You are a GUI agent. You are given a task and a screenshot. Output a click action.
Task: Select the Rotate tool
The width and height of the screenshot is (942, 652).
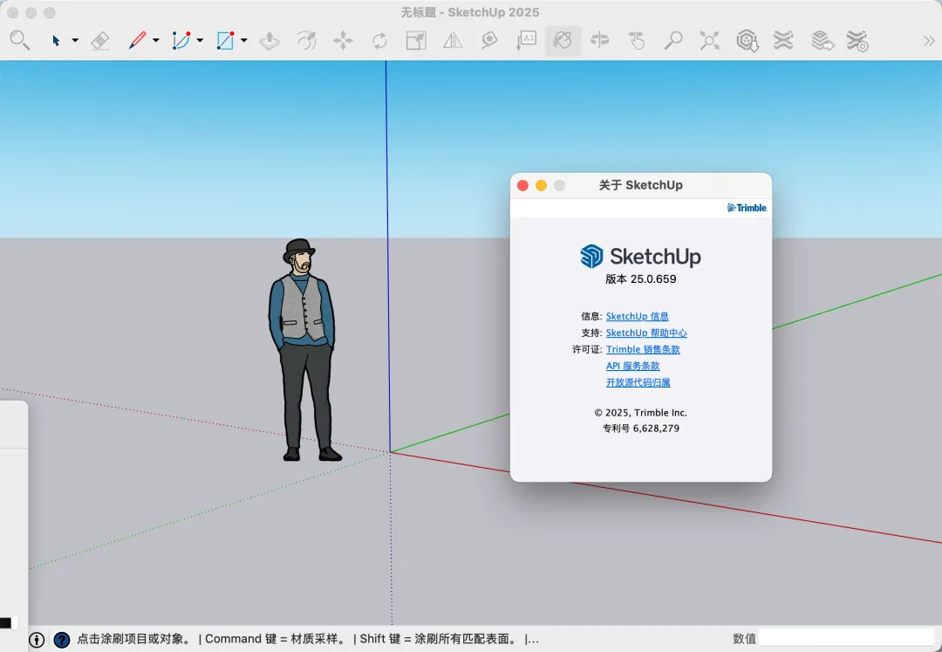[379, 41]
